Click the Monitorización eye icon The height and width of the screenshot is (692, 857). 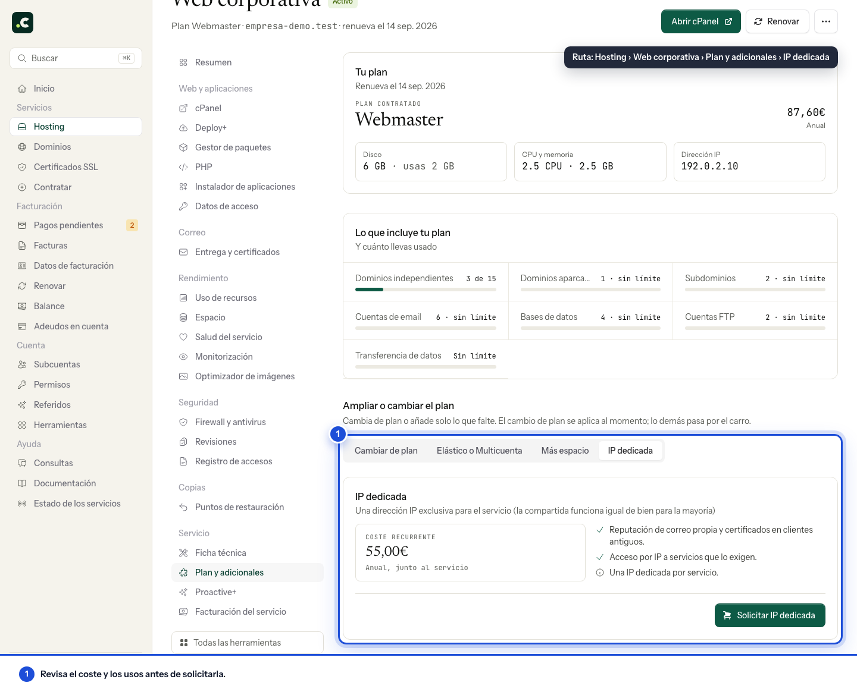[x=183, y=357]
